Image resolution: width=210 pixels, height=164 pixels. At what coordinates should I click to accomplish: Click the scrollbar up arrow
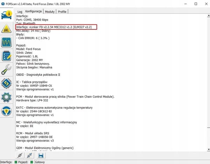pyautogui.click(x=209, y=16)
